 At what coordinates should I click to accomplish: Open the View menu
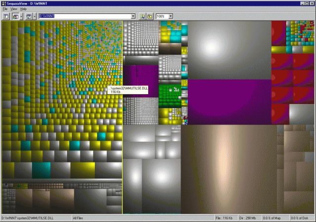point(14,9)
